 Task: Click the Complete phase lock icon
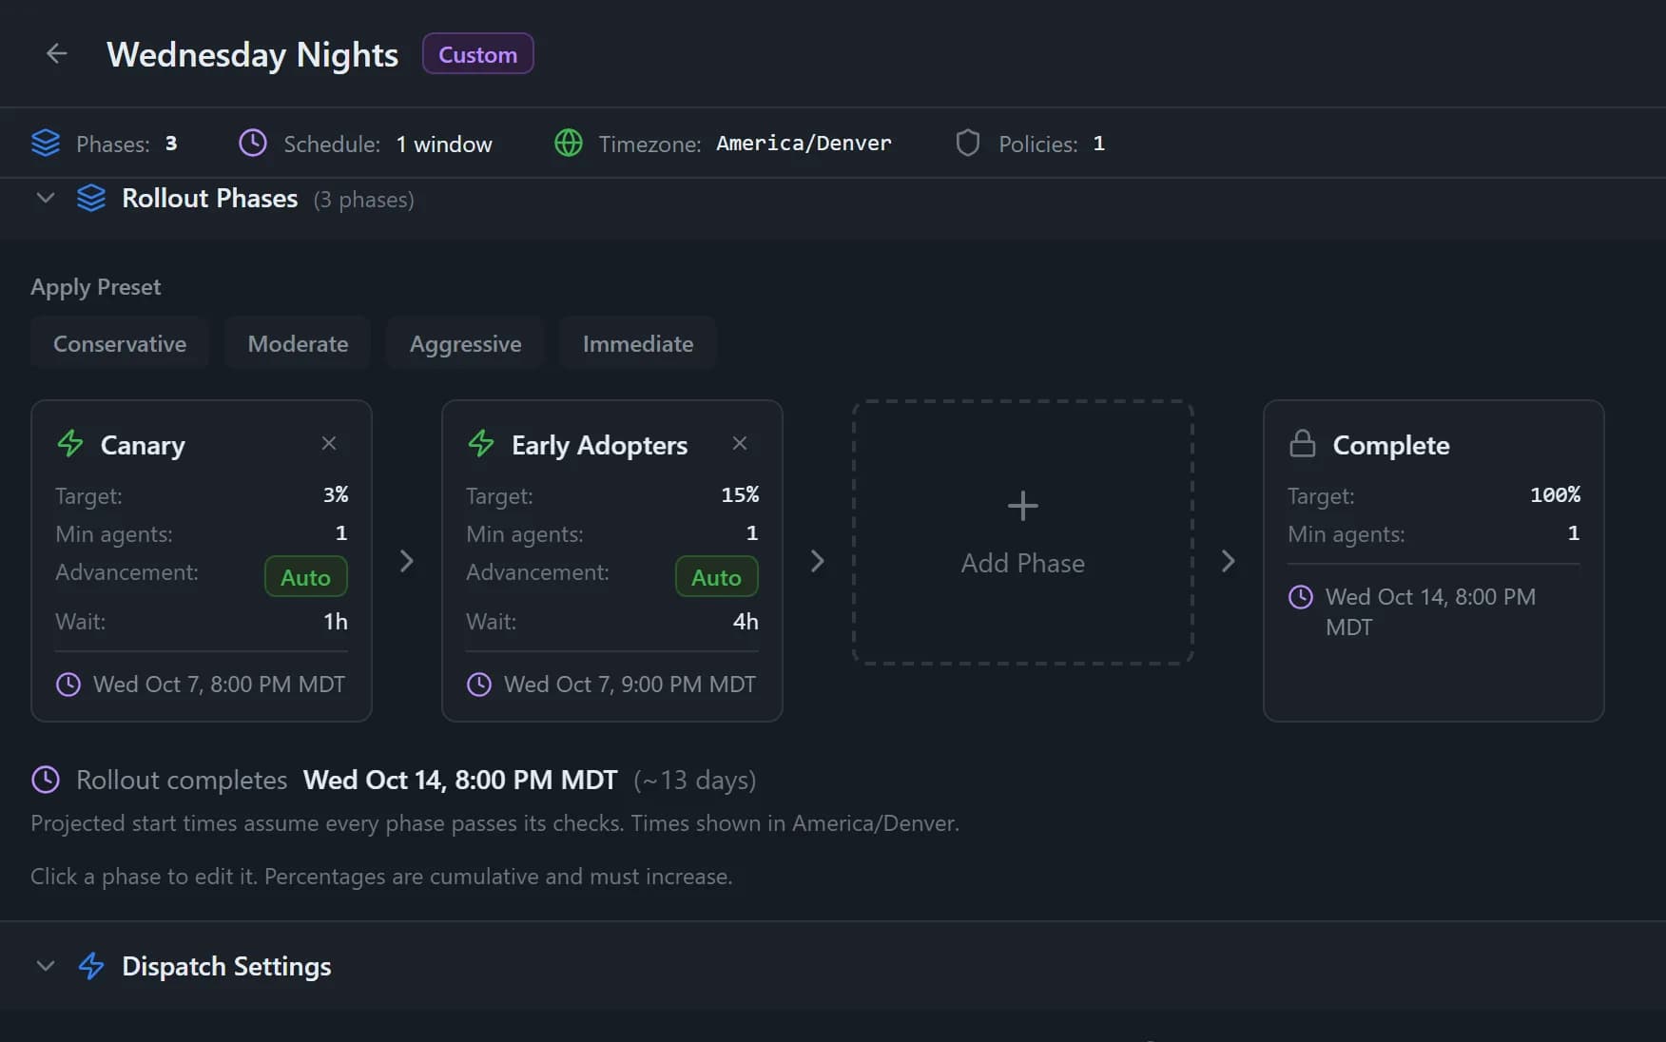pyautogui.click(x=1303, y=444)
